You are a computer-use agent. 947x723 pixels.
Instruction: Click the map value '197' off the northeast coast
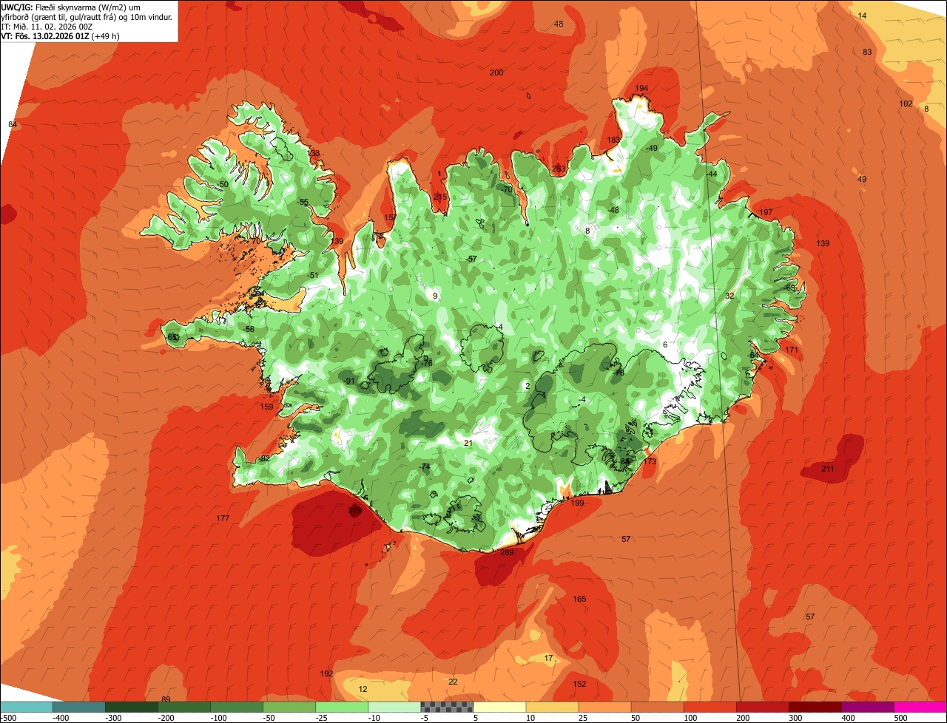[766, 212]
